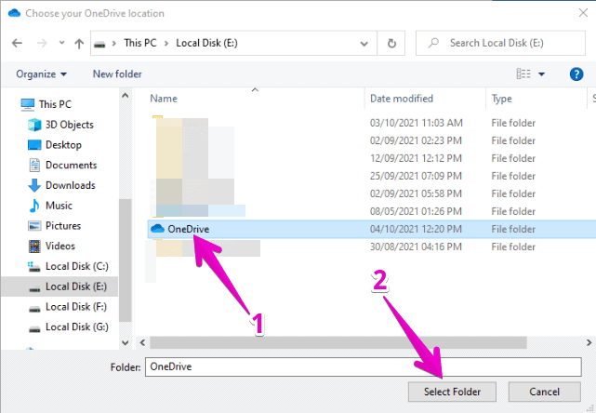Click the file list horizontal scrollbar thumb

338,342
